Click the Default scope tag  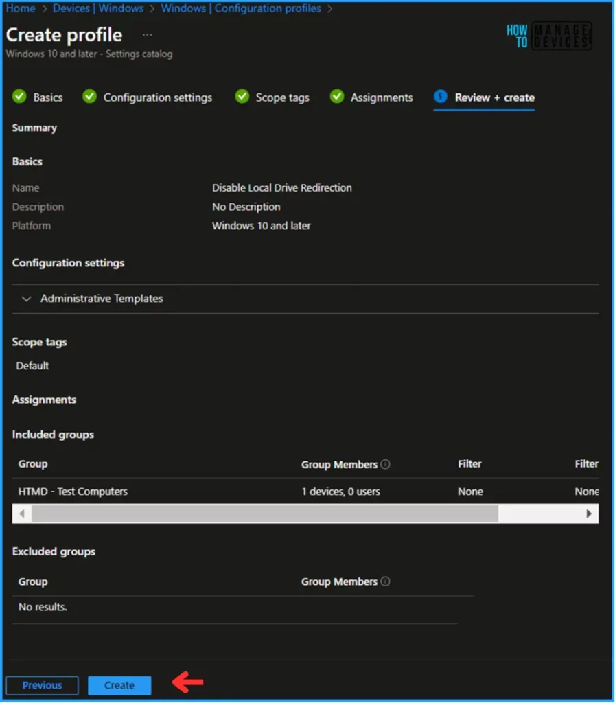coord(32,366)
